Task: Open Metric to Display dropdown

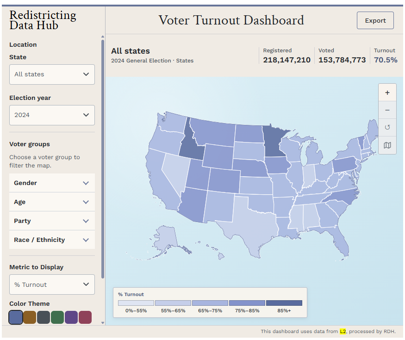Action: [x=52, y=284]
